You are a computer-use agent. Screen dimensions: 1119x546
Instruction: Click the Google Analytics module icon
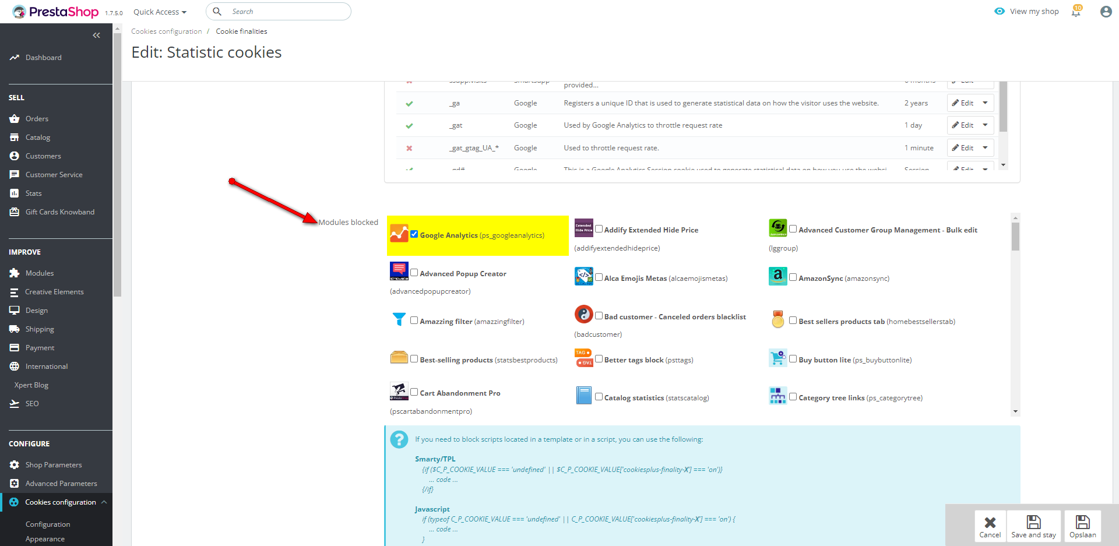[x=399, y=233]
